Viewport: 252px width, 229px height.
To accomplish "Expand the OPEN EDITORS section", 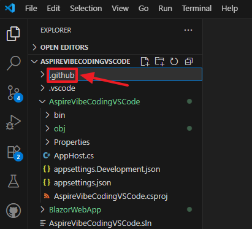I will [34, 47].
